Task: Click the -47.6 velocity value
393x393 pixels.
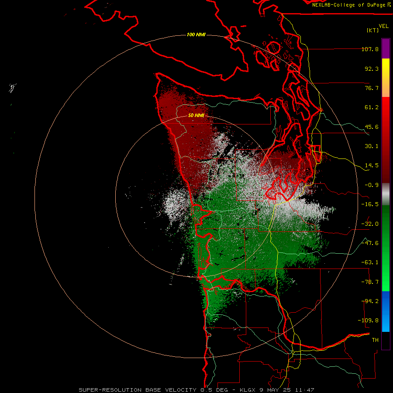Action: (370, 243)
